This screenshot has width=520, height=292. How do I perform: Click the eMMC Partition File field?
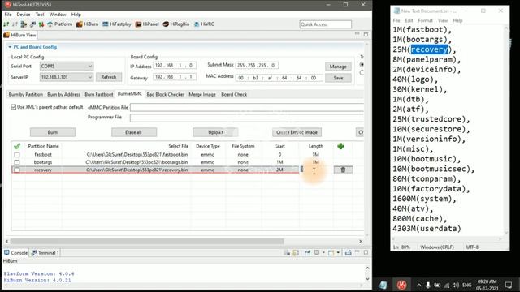pos(247,107)
